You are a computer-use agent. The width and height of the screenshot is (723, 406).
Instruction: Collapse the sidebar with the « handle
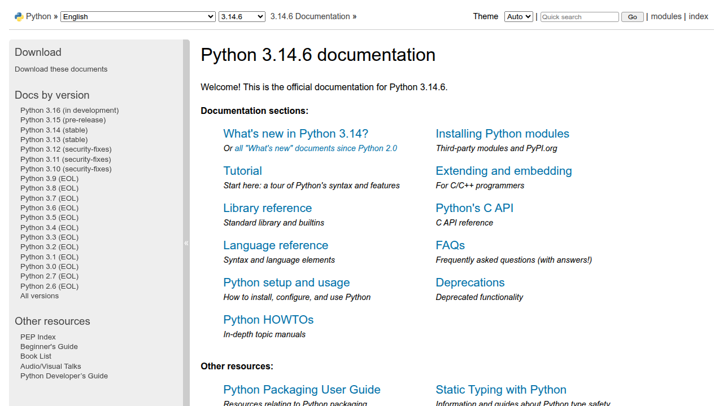186,243
